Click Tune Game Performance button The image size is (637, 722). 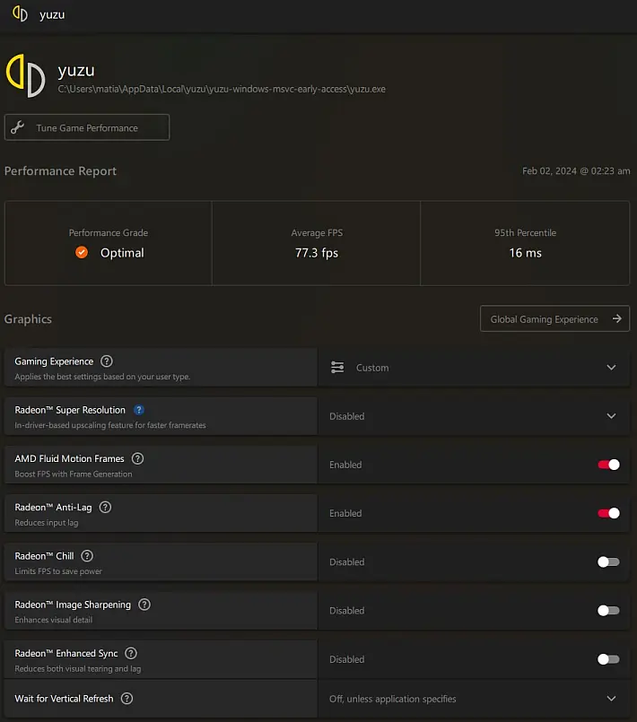(x=87, y=127)
